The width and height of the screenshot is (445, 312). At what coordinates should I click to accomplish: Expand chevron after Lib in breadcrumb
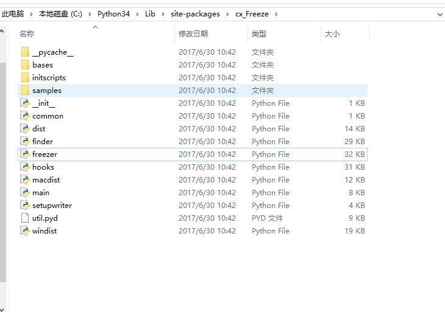pyautogui.click(x=163, y=14)
